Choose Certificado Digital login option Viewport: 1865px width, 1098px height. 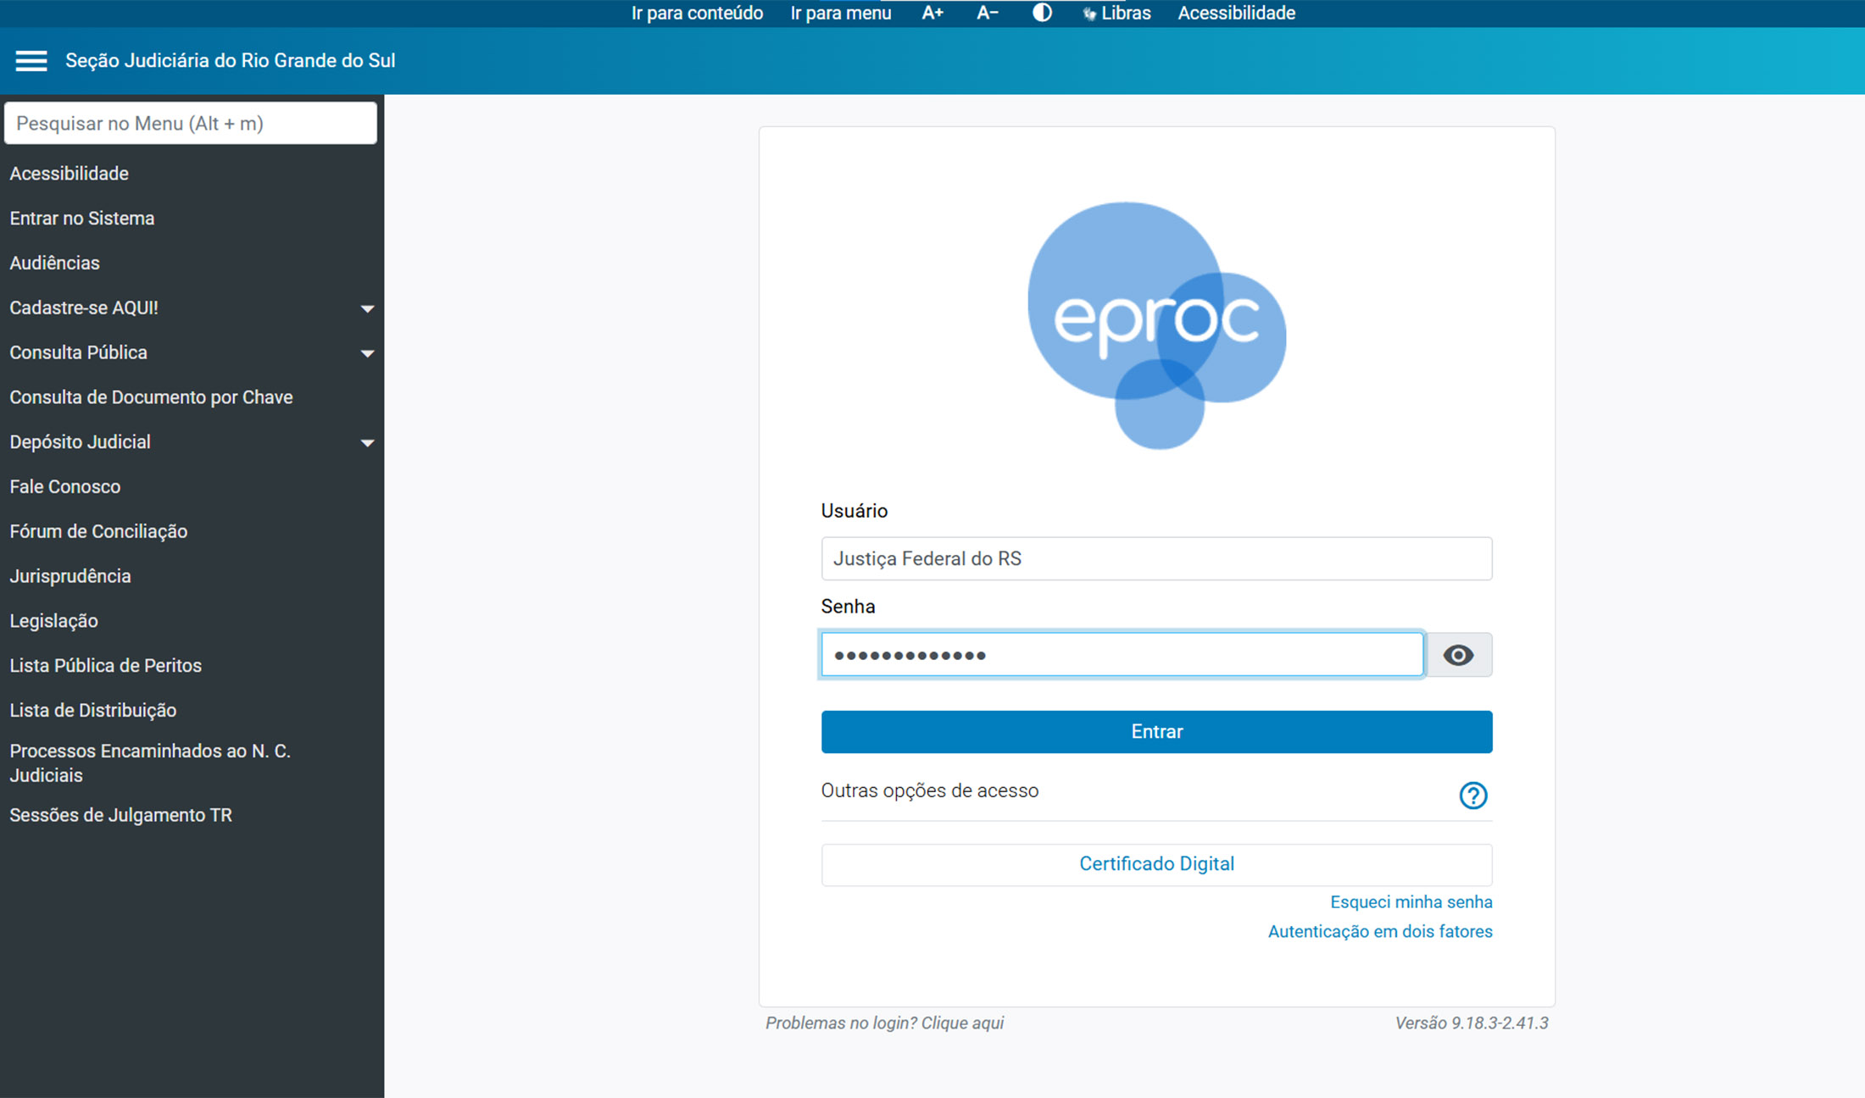1156,864
